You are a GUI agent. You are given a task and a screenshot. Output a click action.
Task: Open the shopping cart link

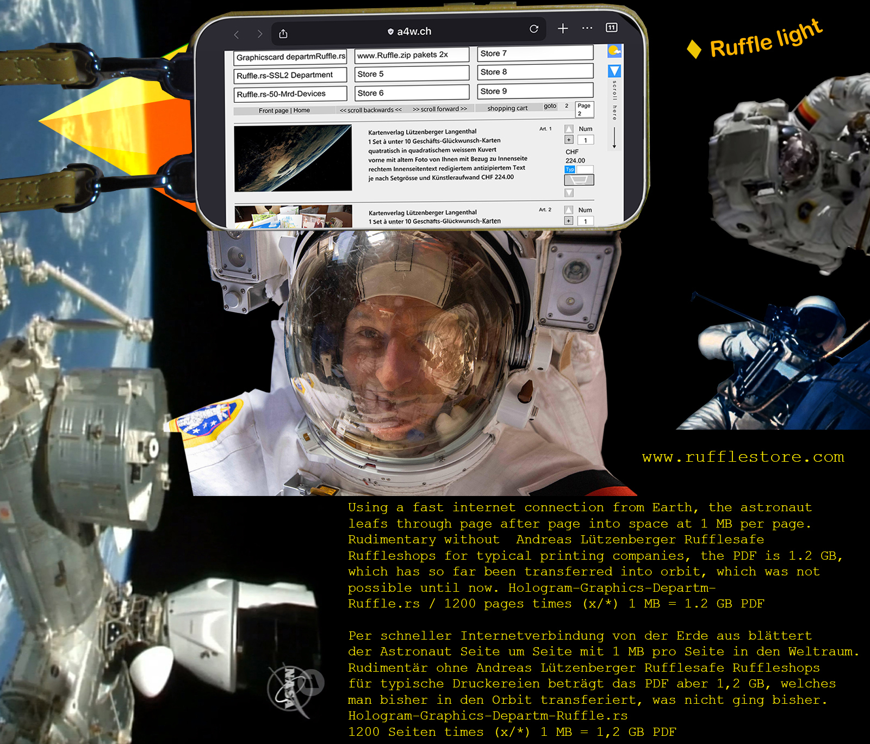coord(507,108)
